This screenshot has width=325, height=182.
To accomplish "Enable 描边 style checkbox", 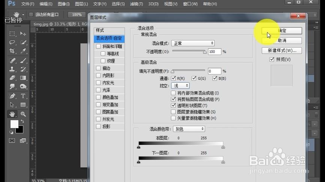I will pos(98,68).
